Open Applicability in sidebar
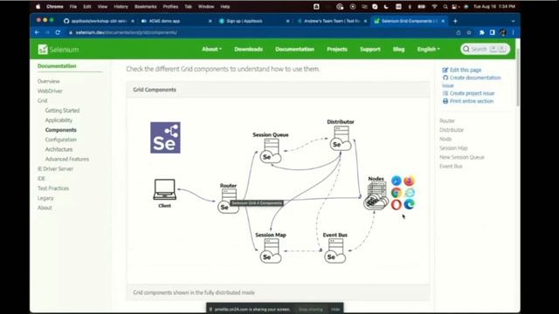The height and width of the screenshot is (314, 559). click(59, 120)
